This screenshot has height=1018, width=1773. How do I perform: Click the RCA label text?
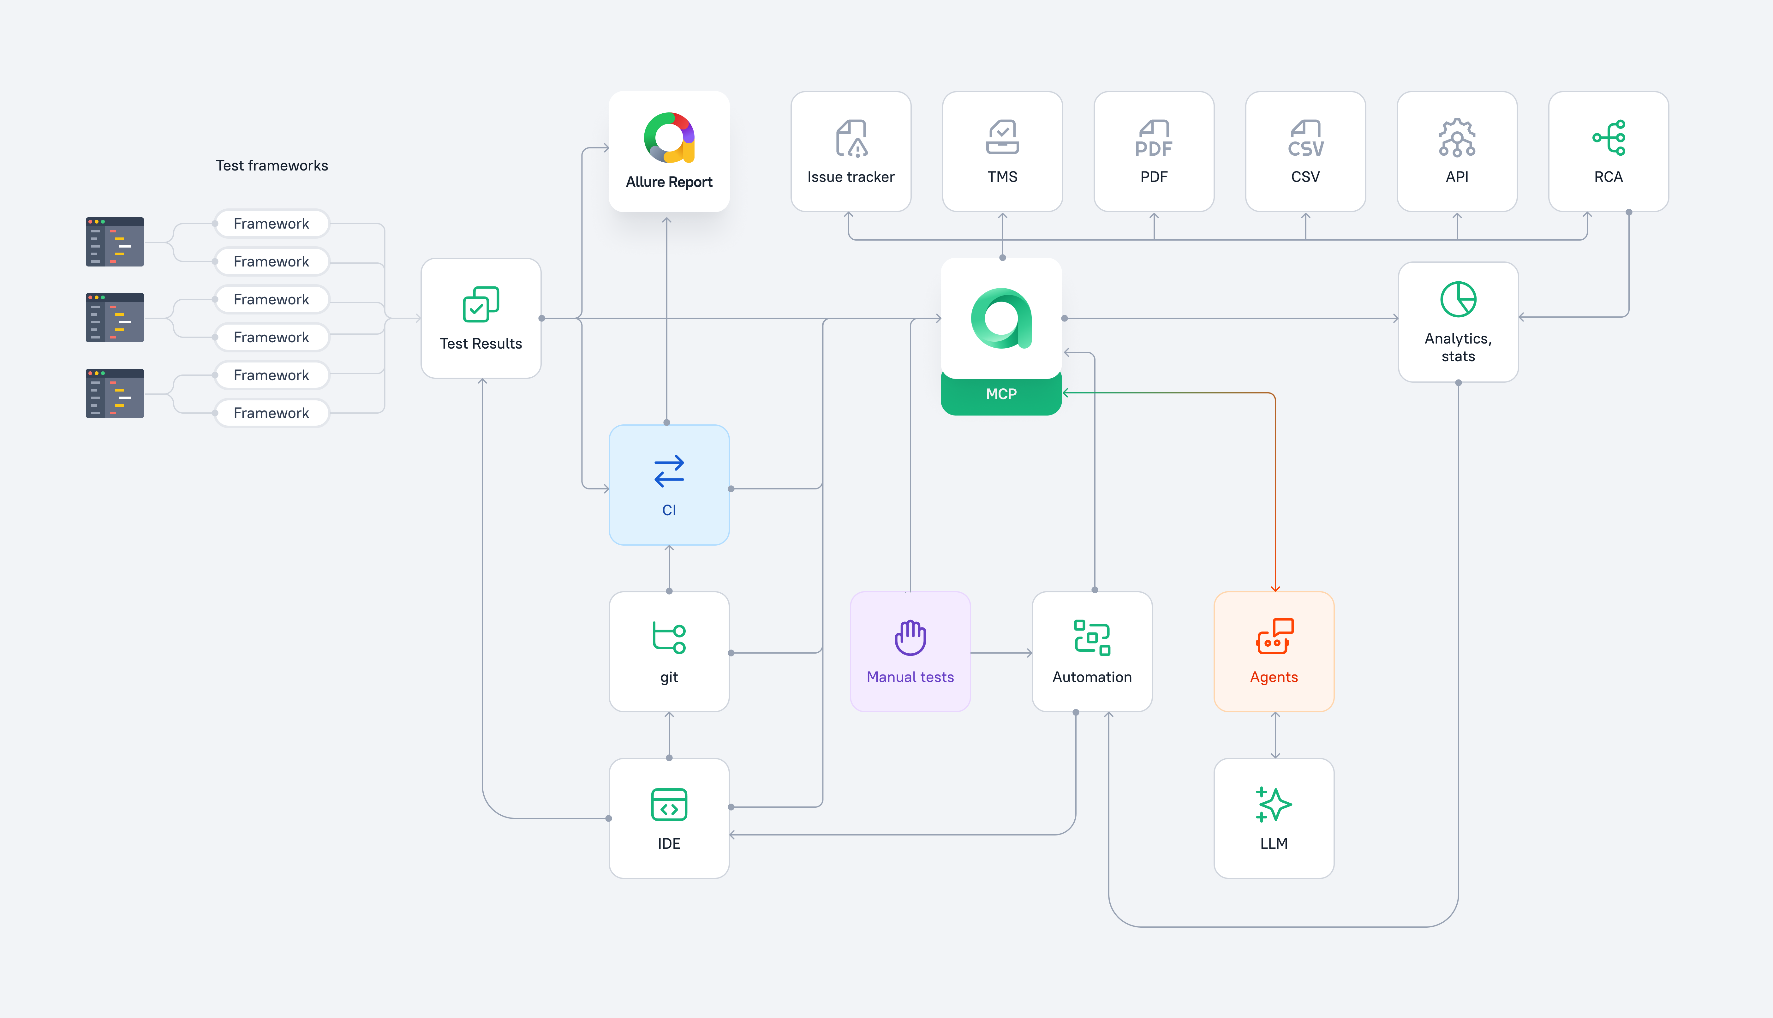(1608, 177)
